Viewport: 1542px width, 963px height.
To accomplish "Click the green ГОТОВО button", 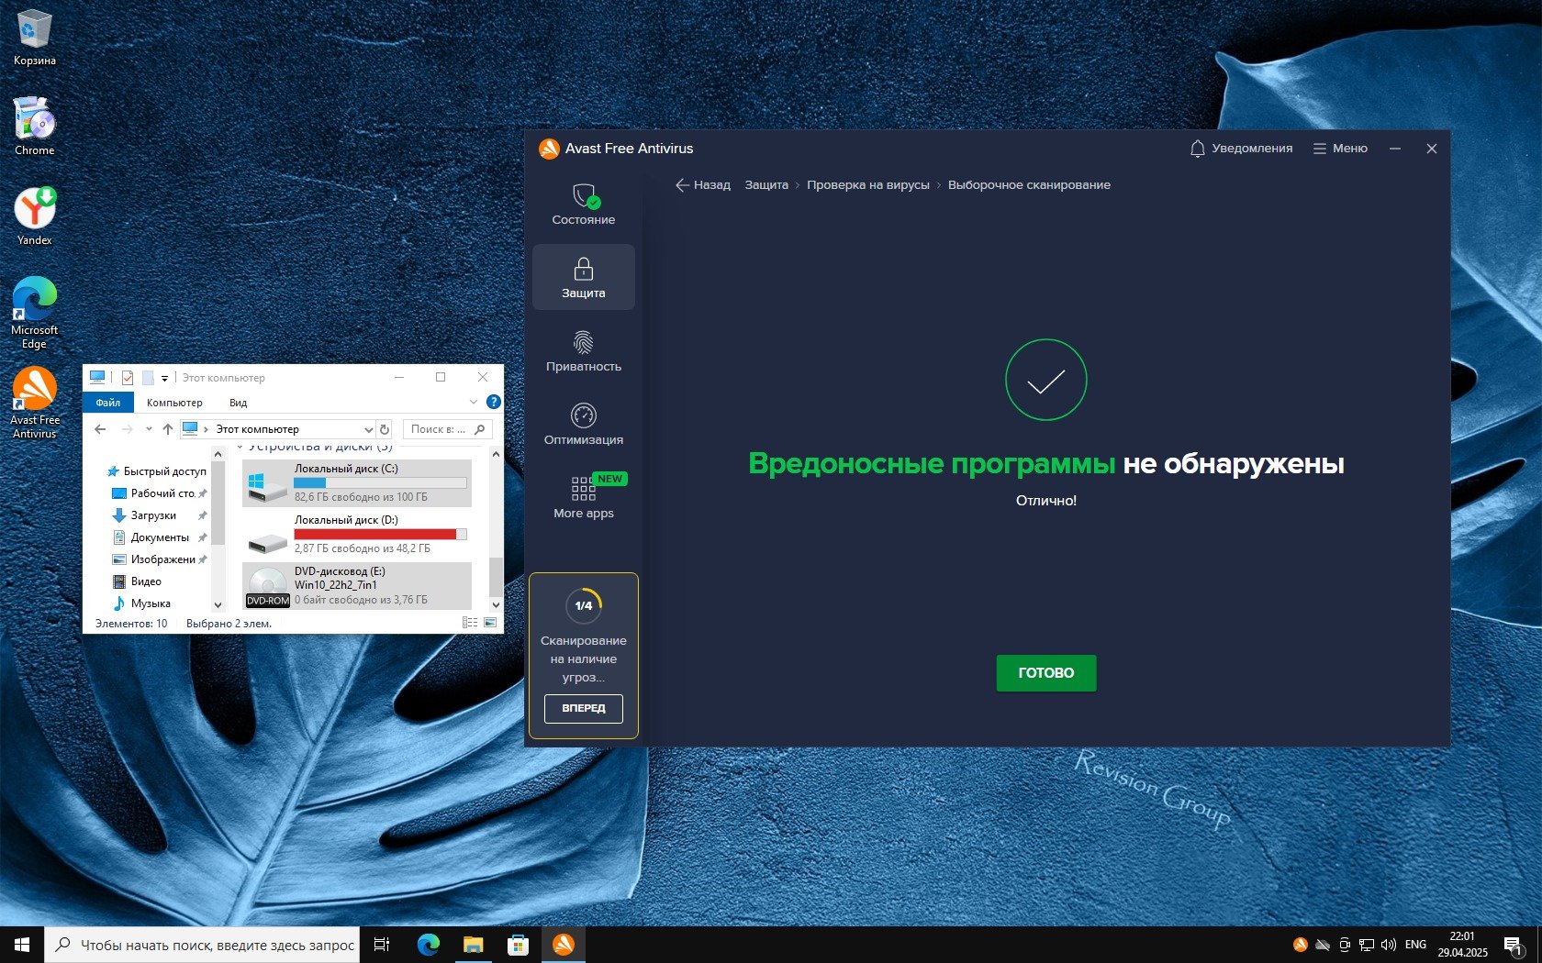I will click(1046, 673).
